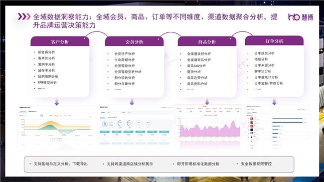Select the 商品分析 header tab
Image resolution: width=324 pixels, height=182 pixels.
pos(207,41)
